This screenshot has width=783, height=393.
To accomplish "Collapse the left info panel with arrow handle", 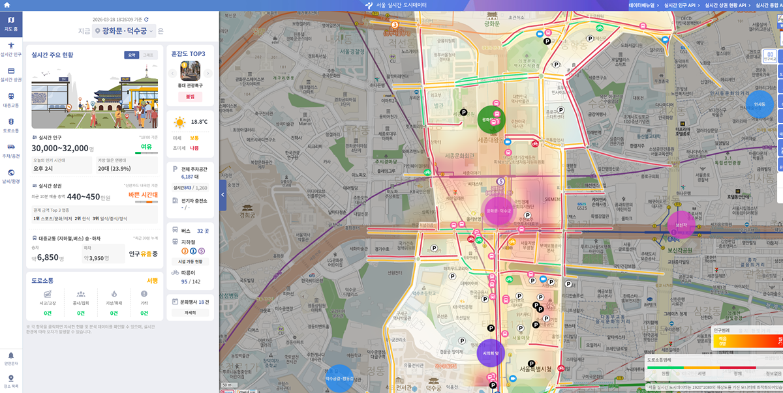I will point(223,194).
